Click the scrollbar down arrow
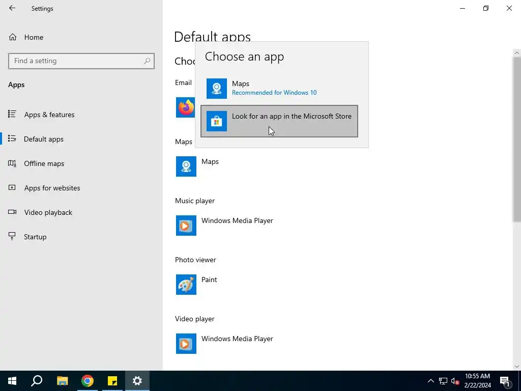 517,367
